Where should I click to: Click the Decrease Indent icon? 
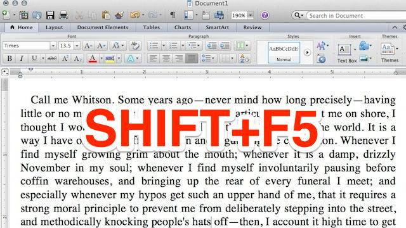click(x=212, y=46)
